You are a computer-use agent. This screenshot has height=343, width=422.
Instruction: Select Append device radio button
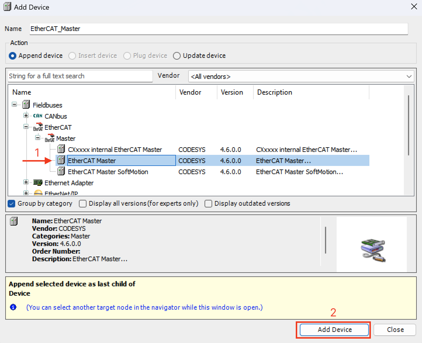coord(13,56)
